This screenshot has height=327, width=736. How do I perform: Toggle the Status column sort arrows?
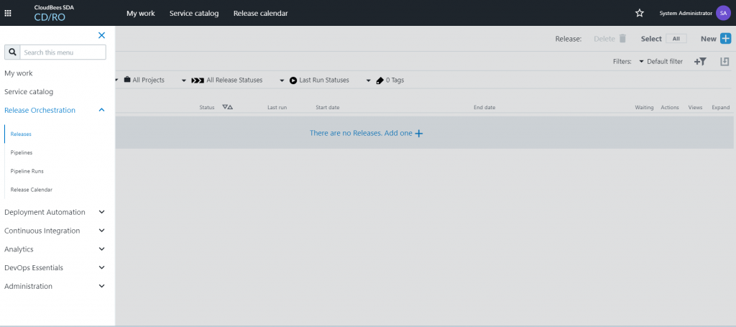coord(227,107)
